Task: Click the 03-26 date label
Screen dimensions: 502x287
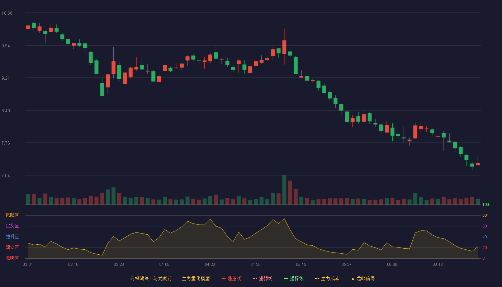Action: 119,264
